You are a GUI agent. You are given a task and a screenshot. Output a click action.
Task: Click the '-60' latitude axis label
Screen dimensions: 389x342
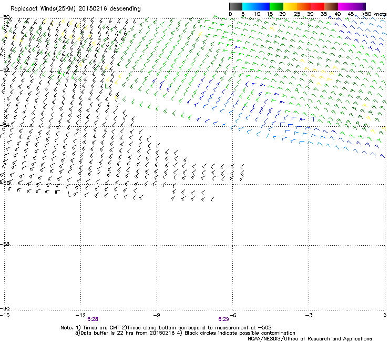pos(5,308)
